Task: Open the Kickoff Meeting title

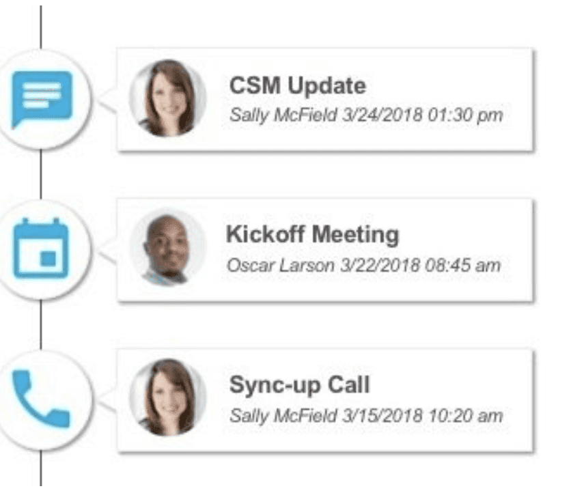Action: [312, 235]
